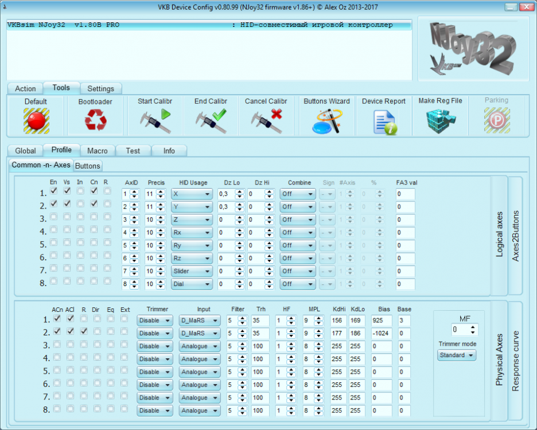Enable logical axis 3 En checkbox

pyautogui.click(x=54, y=217)
